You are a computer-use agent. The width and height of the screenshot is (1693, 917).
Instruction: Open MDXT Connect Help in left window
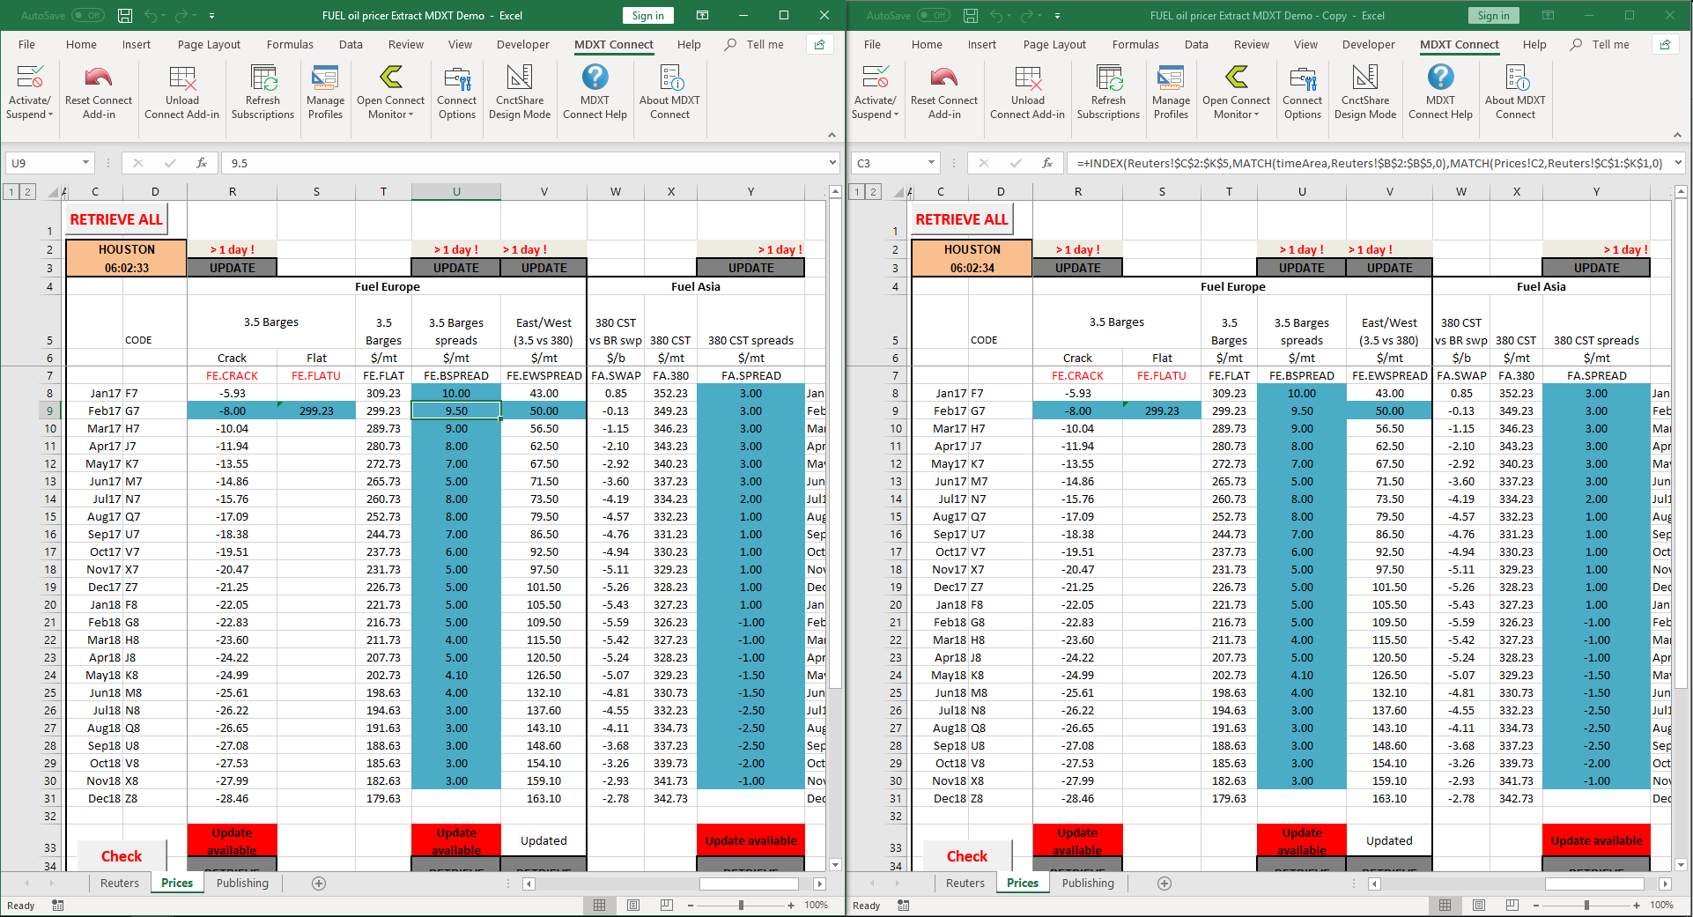pyautogui.click(x=595, y=92)
